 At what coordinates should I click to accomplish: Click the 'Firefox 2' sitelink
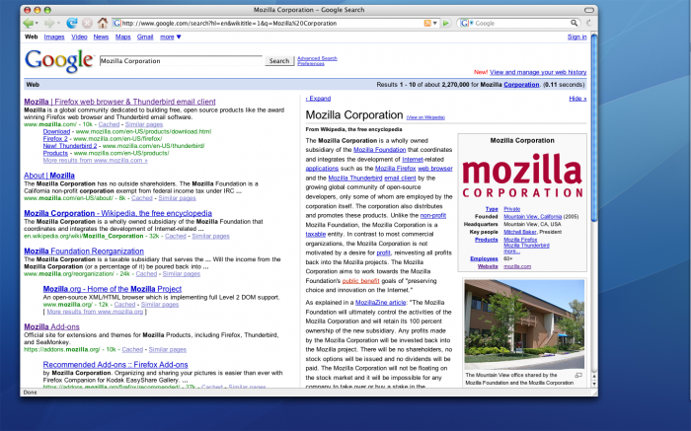coord(55,139)
